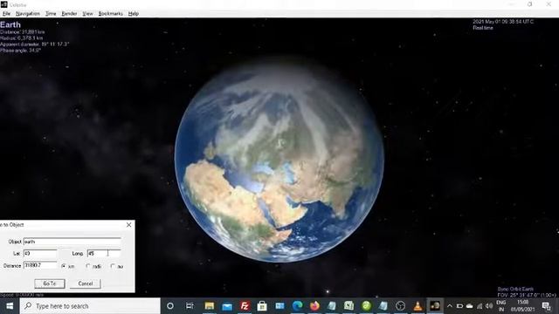The height and width of the screenshot is (314, 559).
Task: Open OBS Studio from the taskbar
Action: 400,306
